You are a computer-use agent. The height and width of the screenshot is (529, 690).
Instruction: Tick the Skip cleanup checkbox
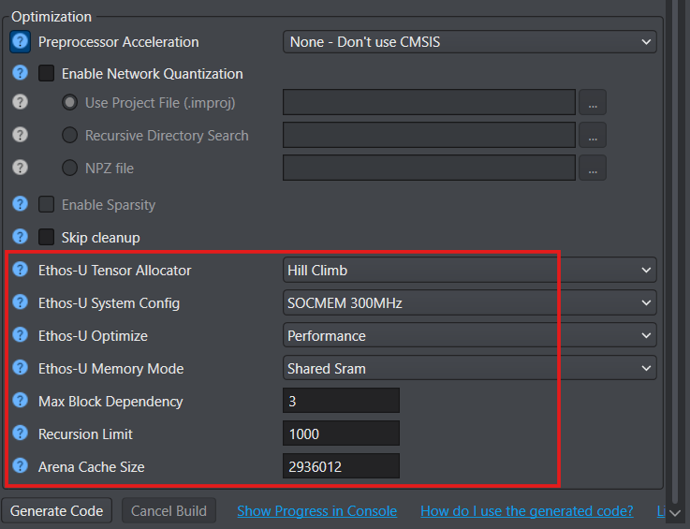[x=47, y=238]
